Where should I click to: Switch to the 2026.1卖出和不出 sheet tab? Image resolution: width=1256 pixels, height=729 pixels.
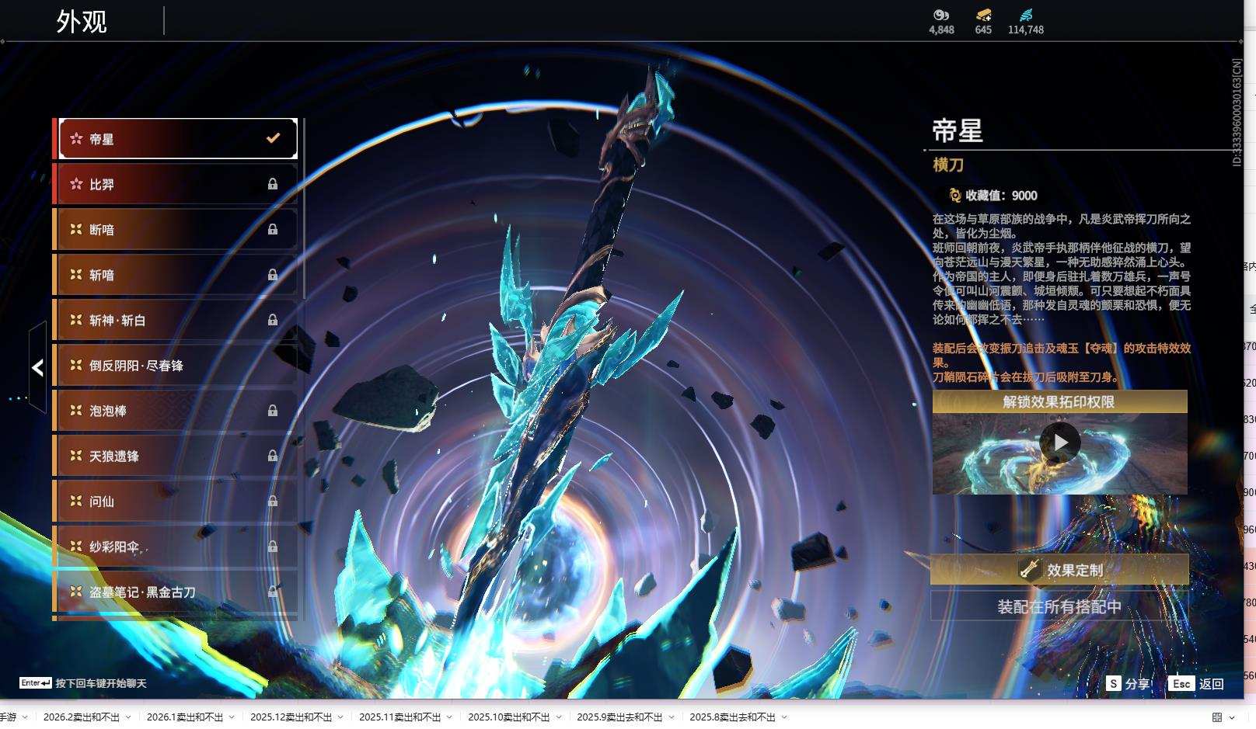coord(185,717)
